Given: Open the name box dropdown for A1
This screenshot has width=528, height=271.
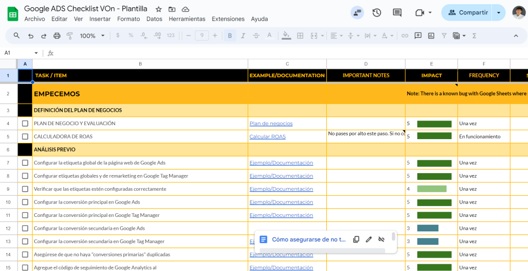Looking at the screenshot, I should click(x=36, y=53).
